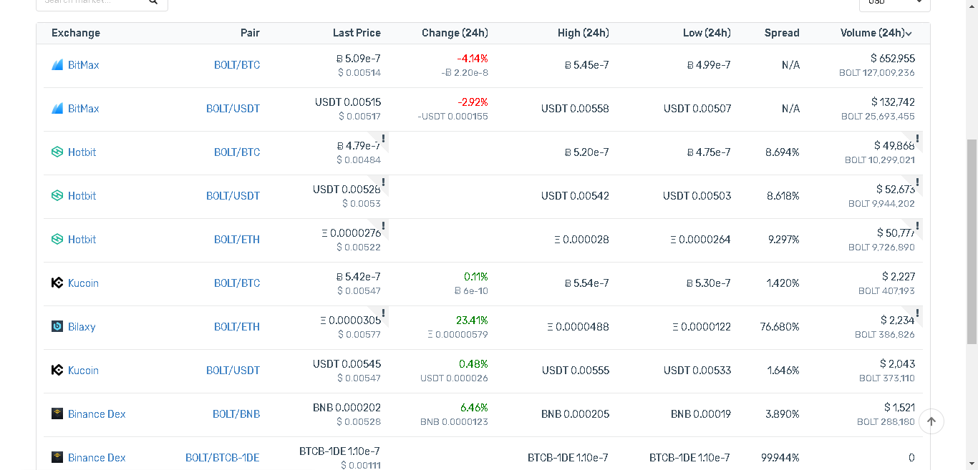Click the BitMax logo in BOLT/USDT row

coord(57,109)
